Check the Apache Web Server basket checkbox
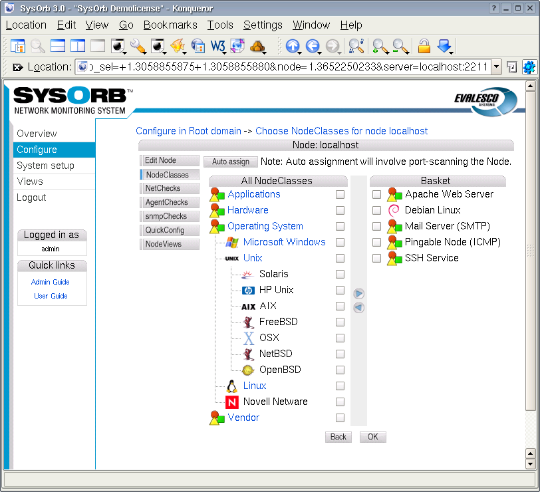540x492 pixels. (x=377, y=195)
